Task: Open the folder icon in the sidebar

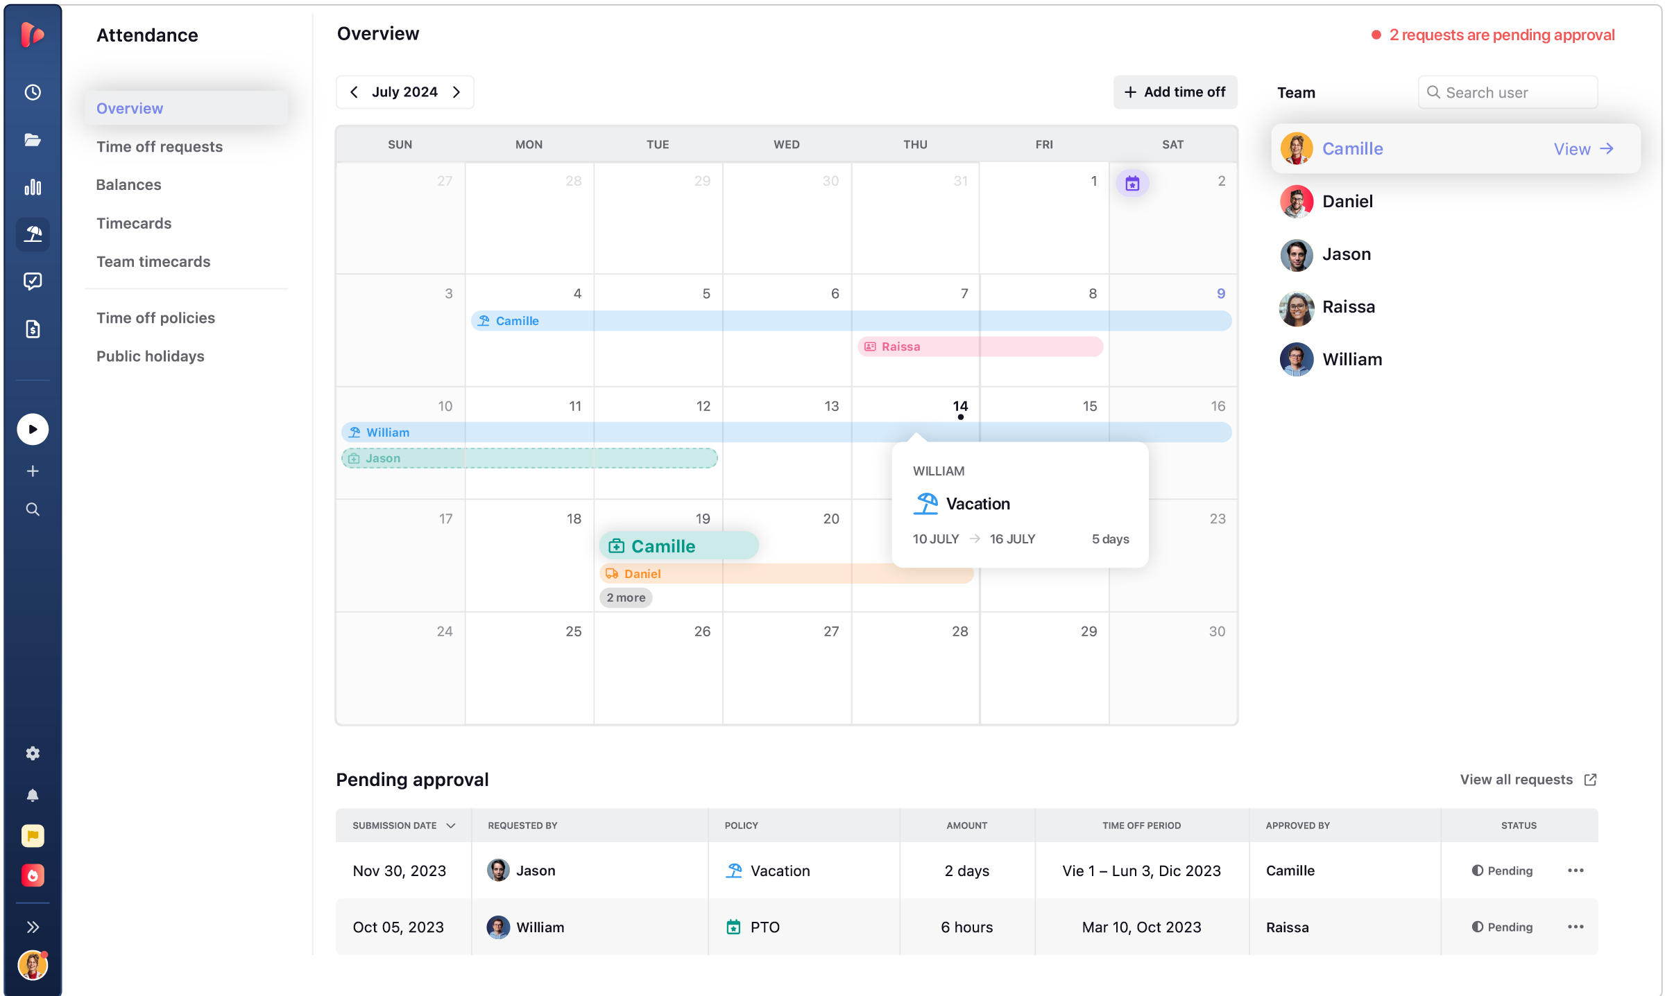Action: point(33,139)
